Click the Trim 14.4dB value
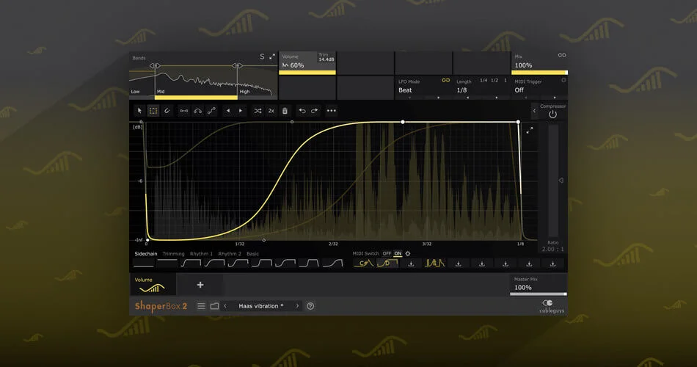The height and width of the screenshot is (367, 697). [x=326, y=59]
